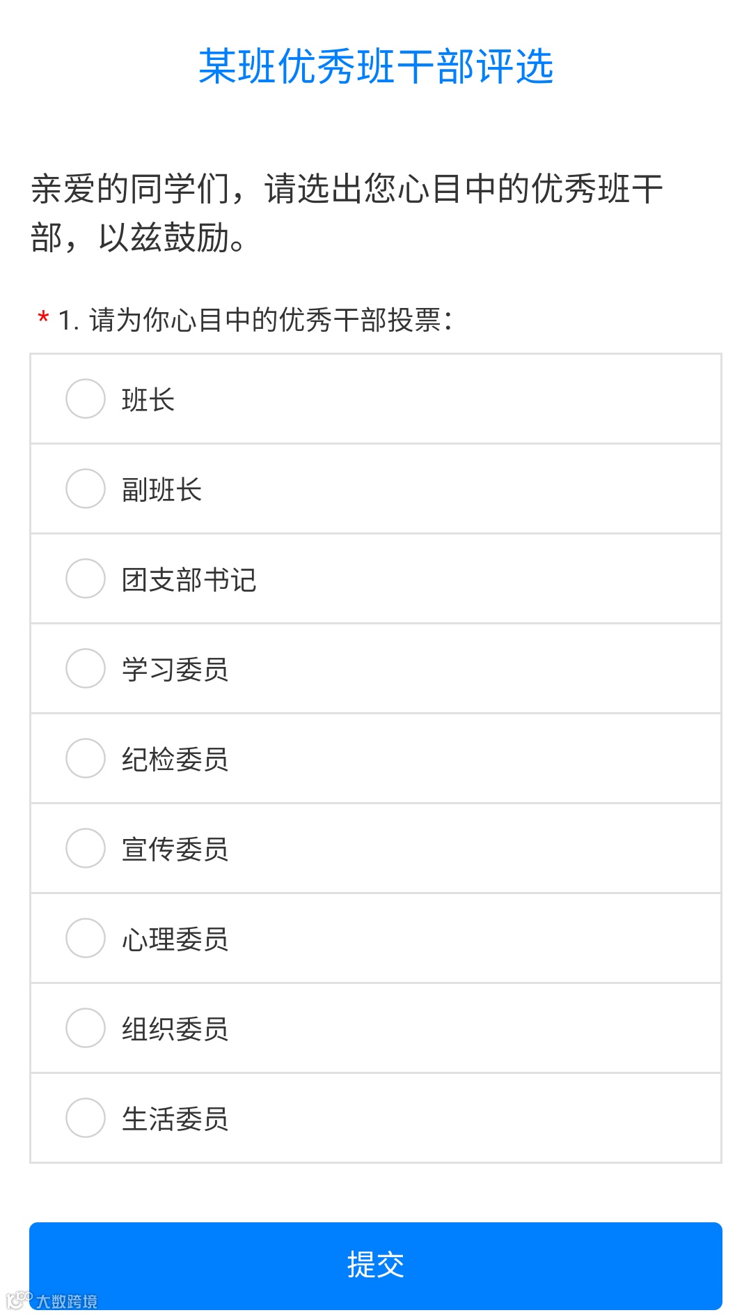The image size is (751, 1315).
Task: Tap the 心理委员 label text
Action: pyautogui.click(x=175, y=939)
